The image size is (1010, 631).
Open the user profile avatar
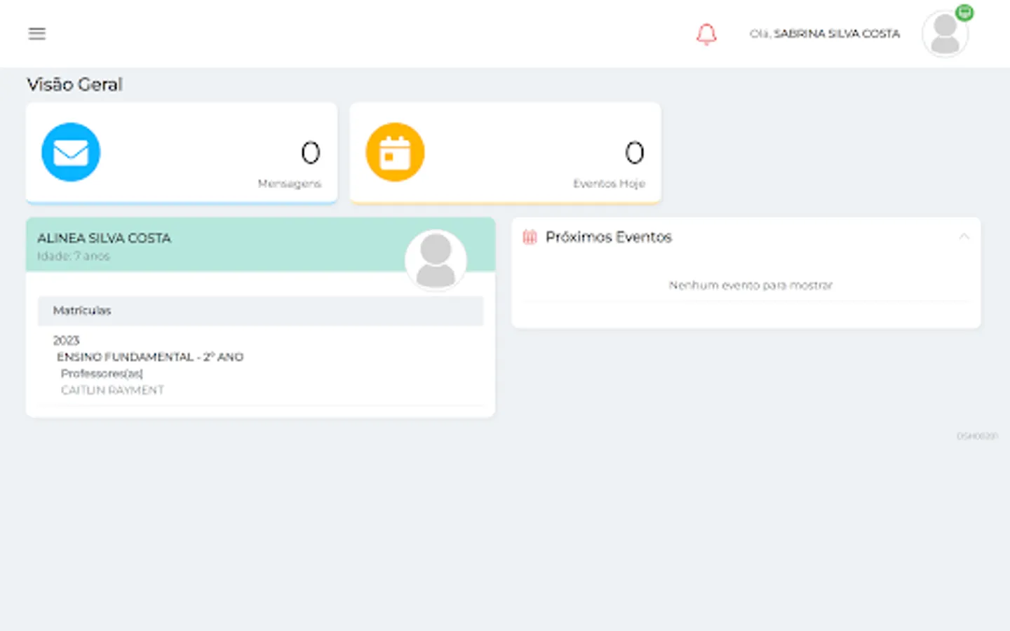945,34
